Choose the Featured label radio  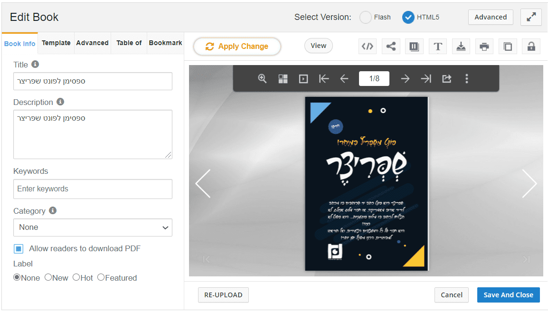click(101, 277)
